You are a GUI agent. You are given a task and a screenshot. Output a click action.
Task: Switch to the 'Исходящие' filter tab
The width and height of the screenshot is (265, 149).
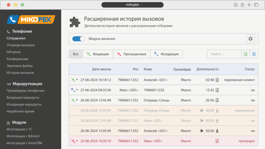[x=166, y=54]
